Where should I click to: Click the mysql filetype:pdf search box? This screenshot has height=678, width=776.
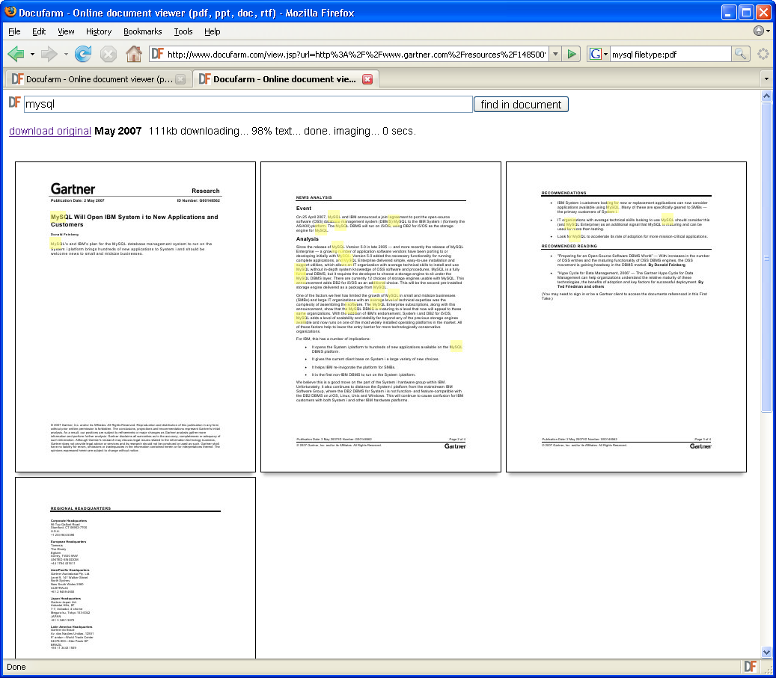pyautogui.click(x=670, y=54)
